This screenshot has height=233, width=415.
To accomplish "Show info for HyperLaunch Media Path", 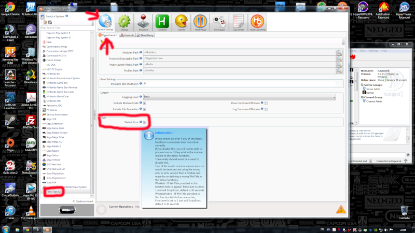I will point(141,64).
